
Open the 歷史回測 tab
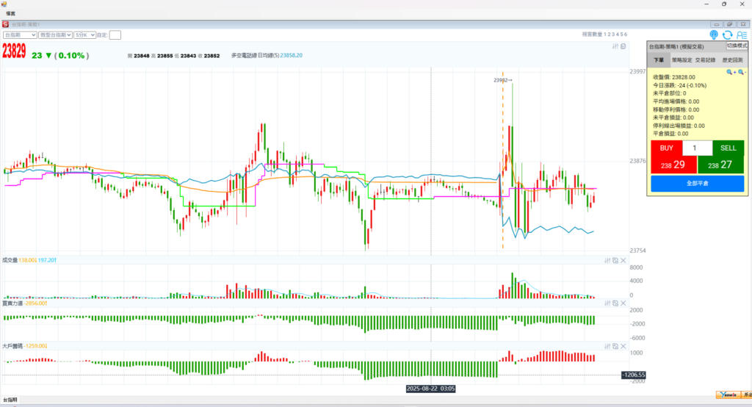coord(731,60)
